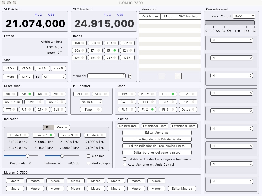The width and height of the screenshot is (262, 196).
Task: Click the Tuner button
Action: pyautogui.click(x=91, y=109)
